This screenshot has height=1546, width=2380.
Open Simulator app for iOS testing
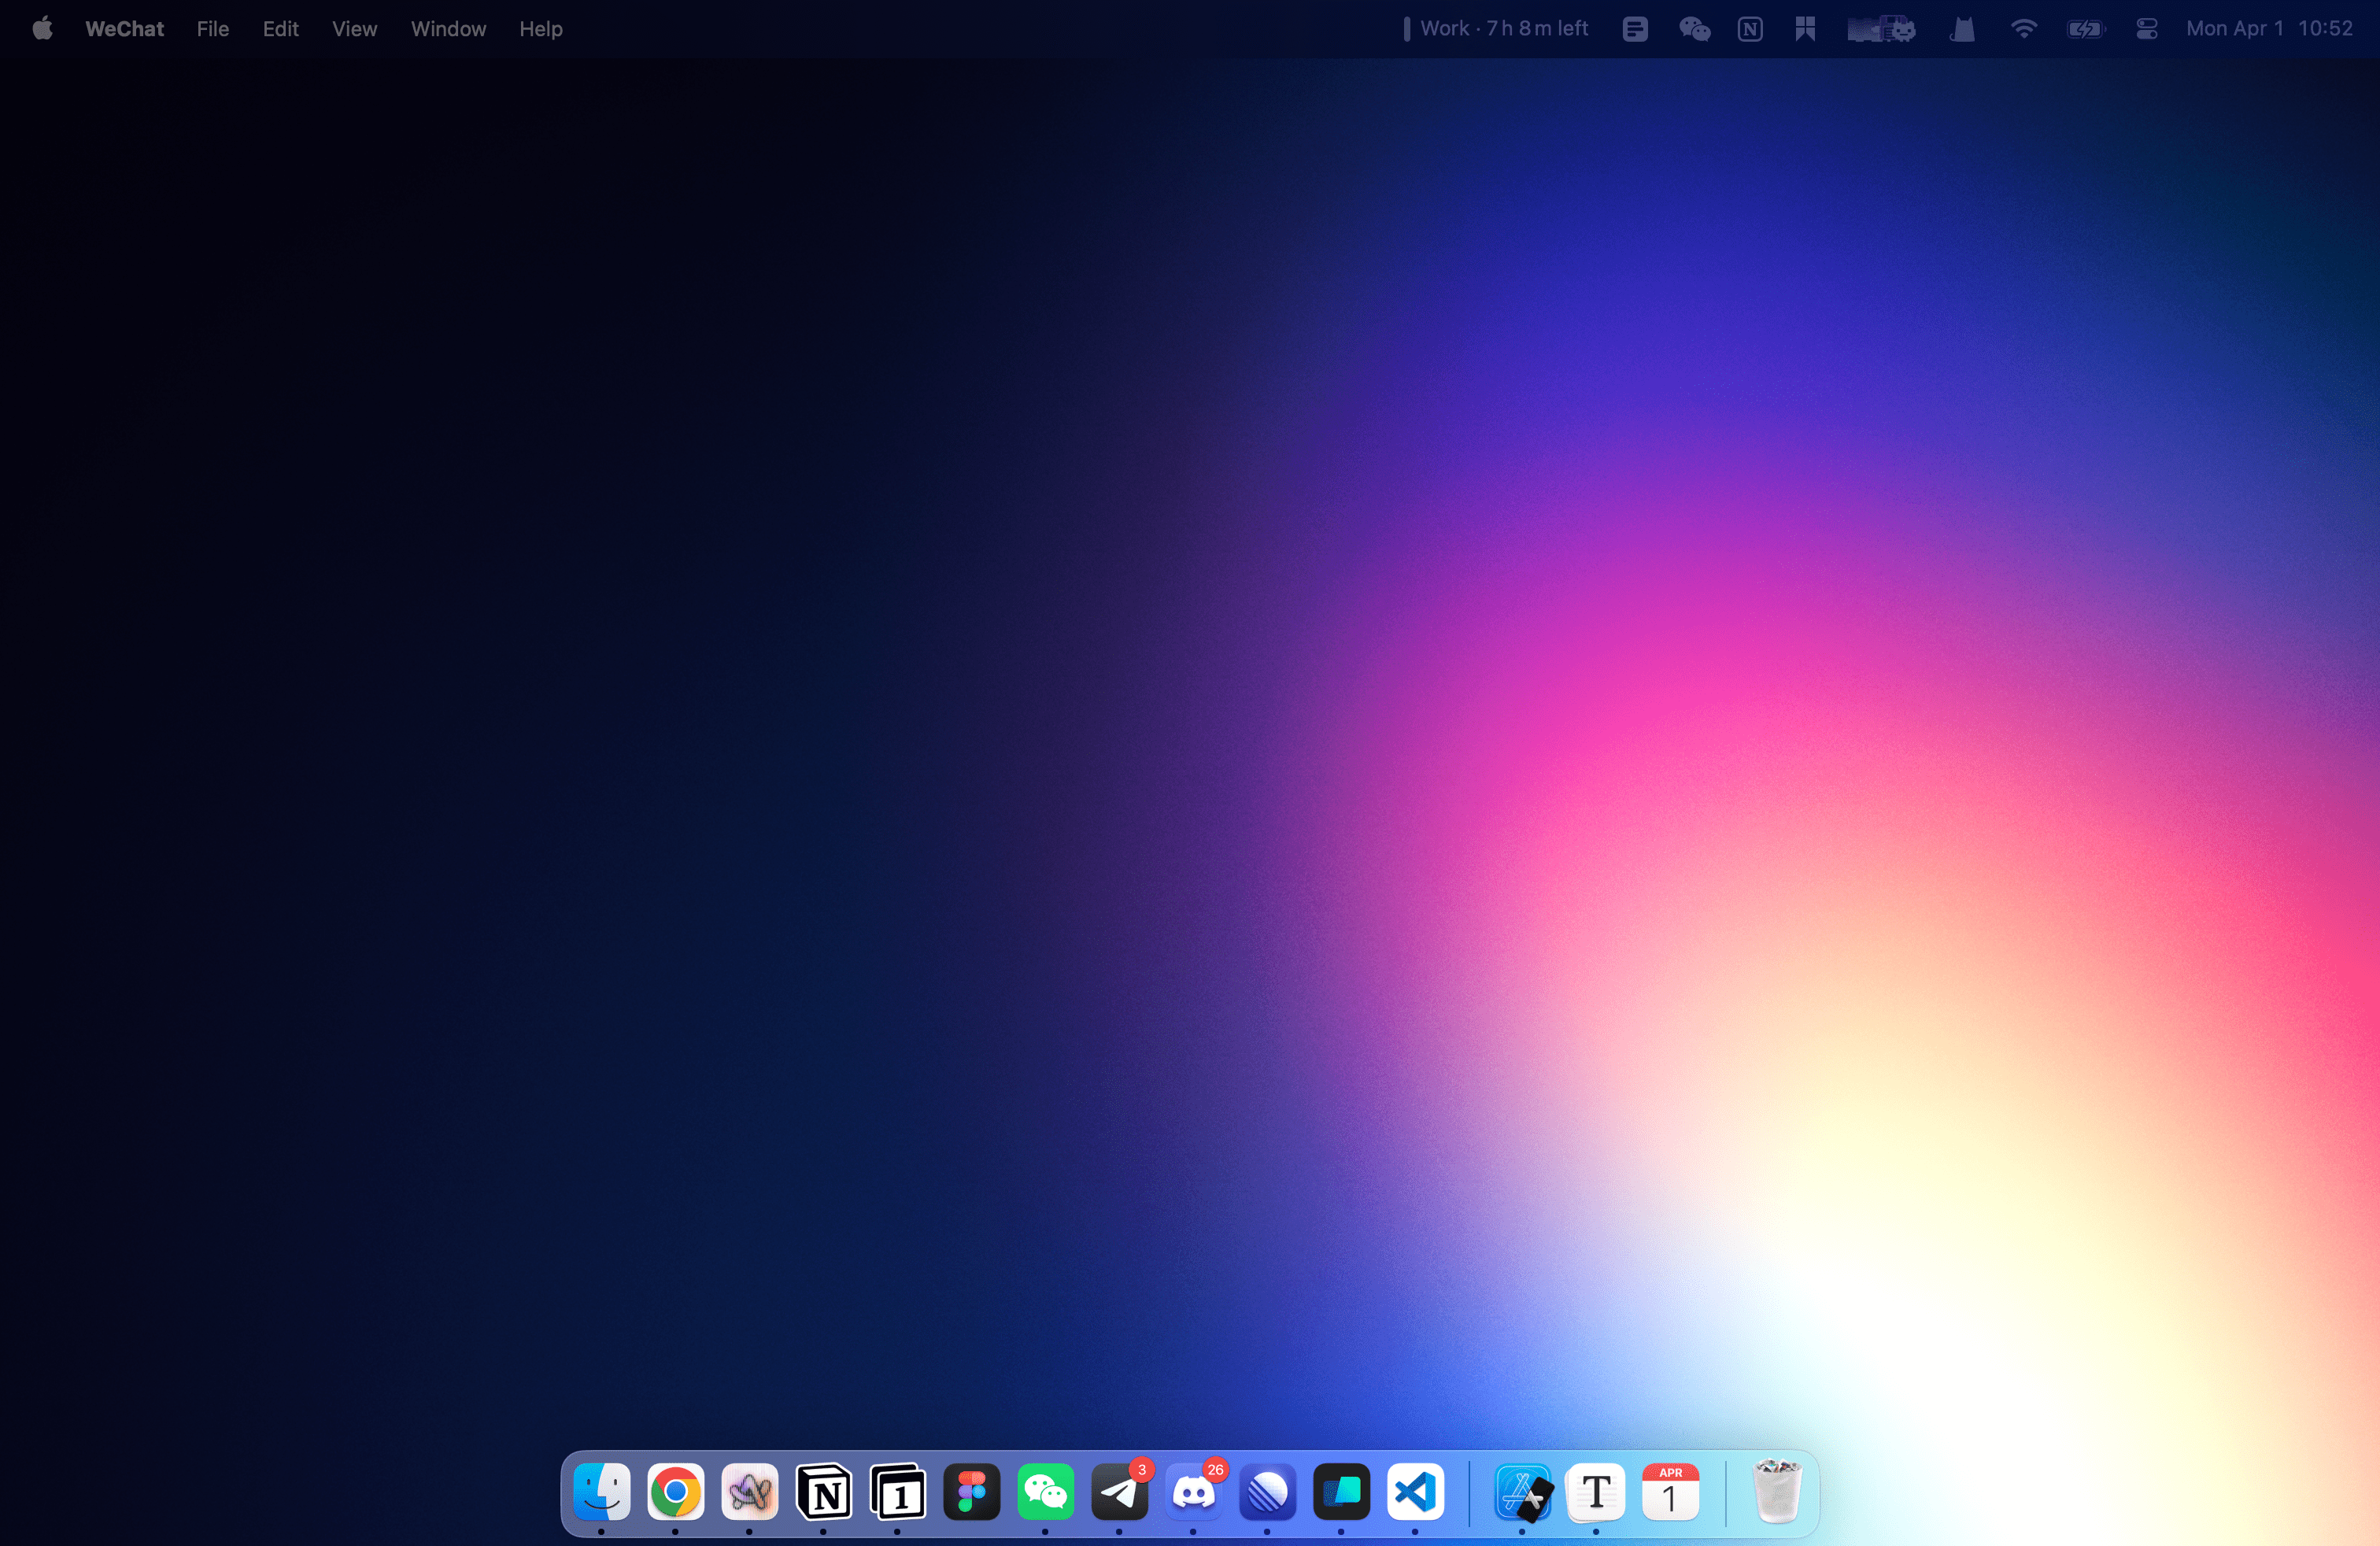pyautogui.click(x=1521, y=1492)
